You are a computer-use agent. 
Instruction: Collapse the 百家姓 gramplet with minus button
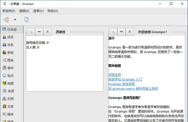[x=39, y=32]
